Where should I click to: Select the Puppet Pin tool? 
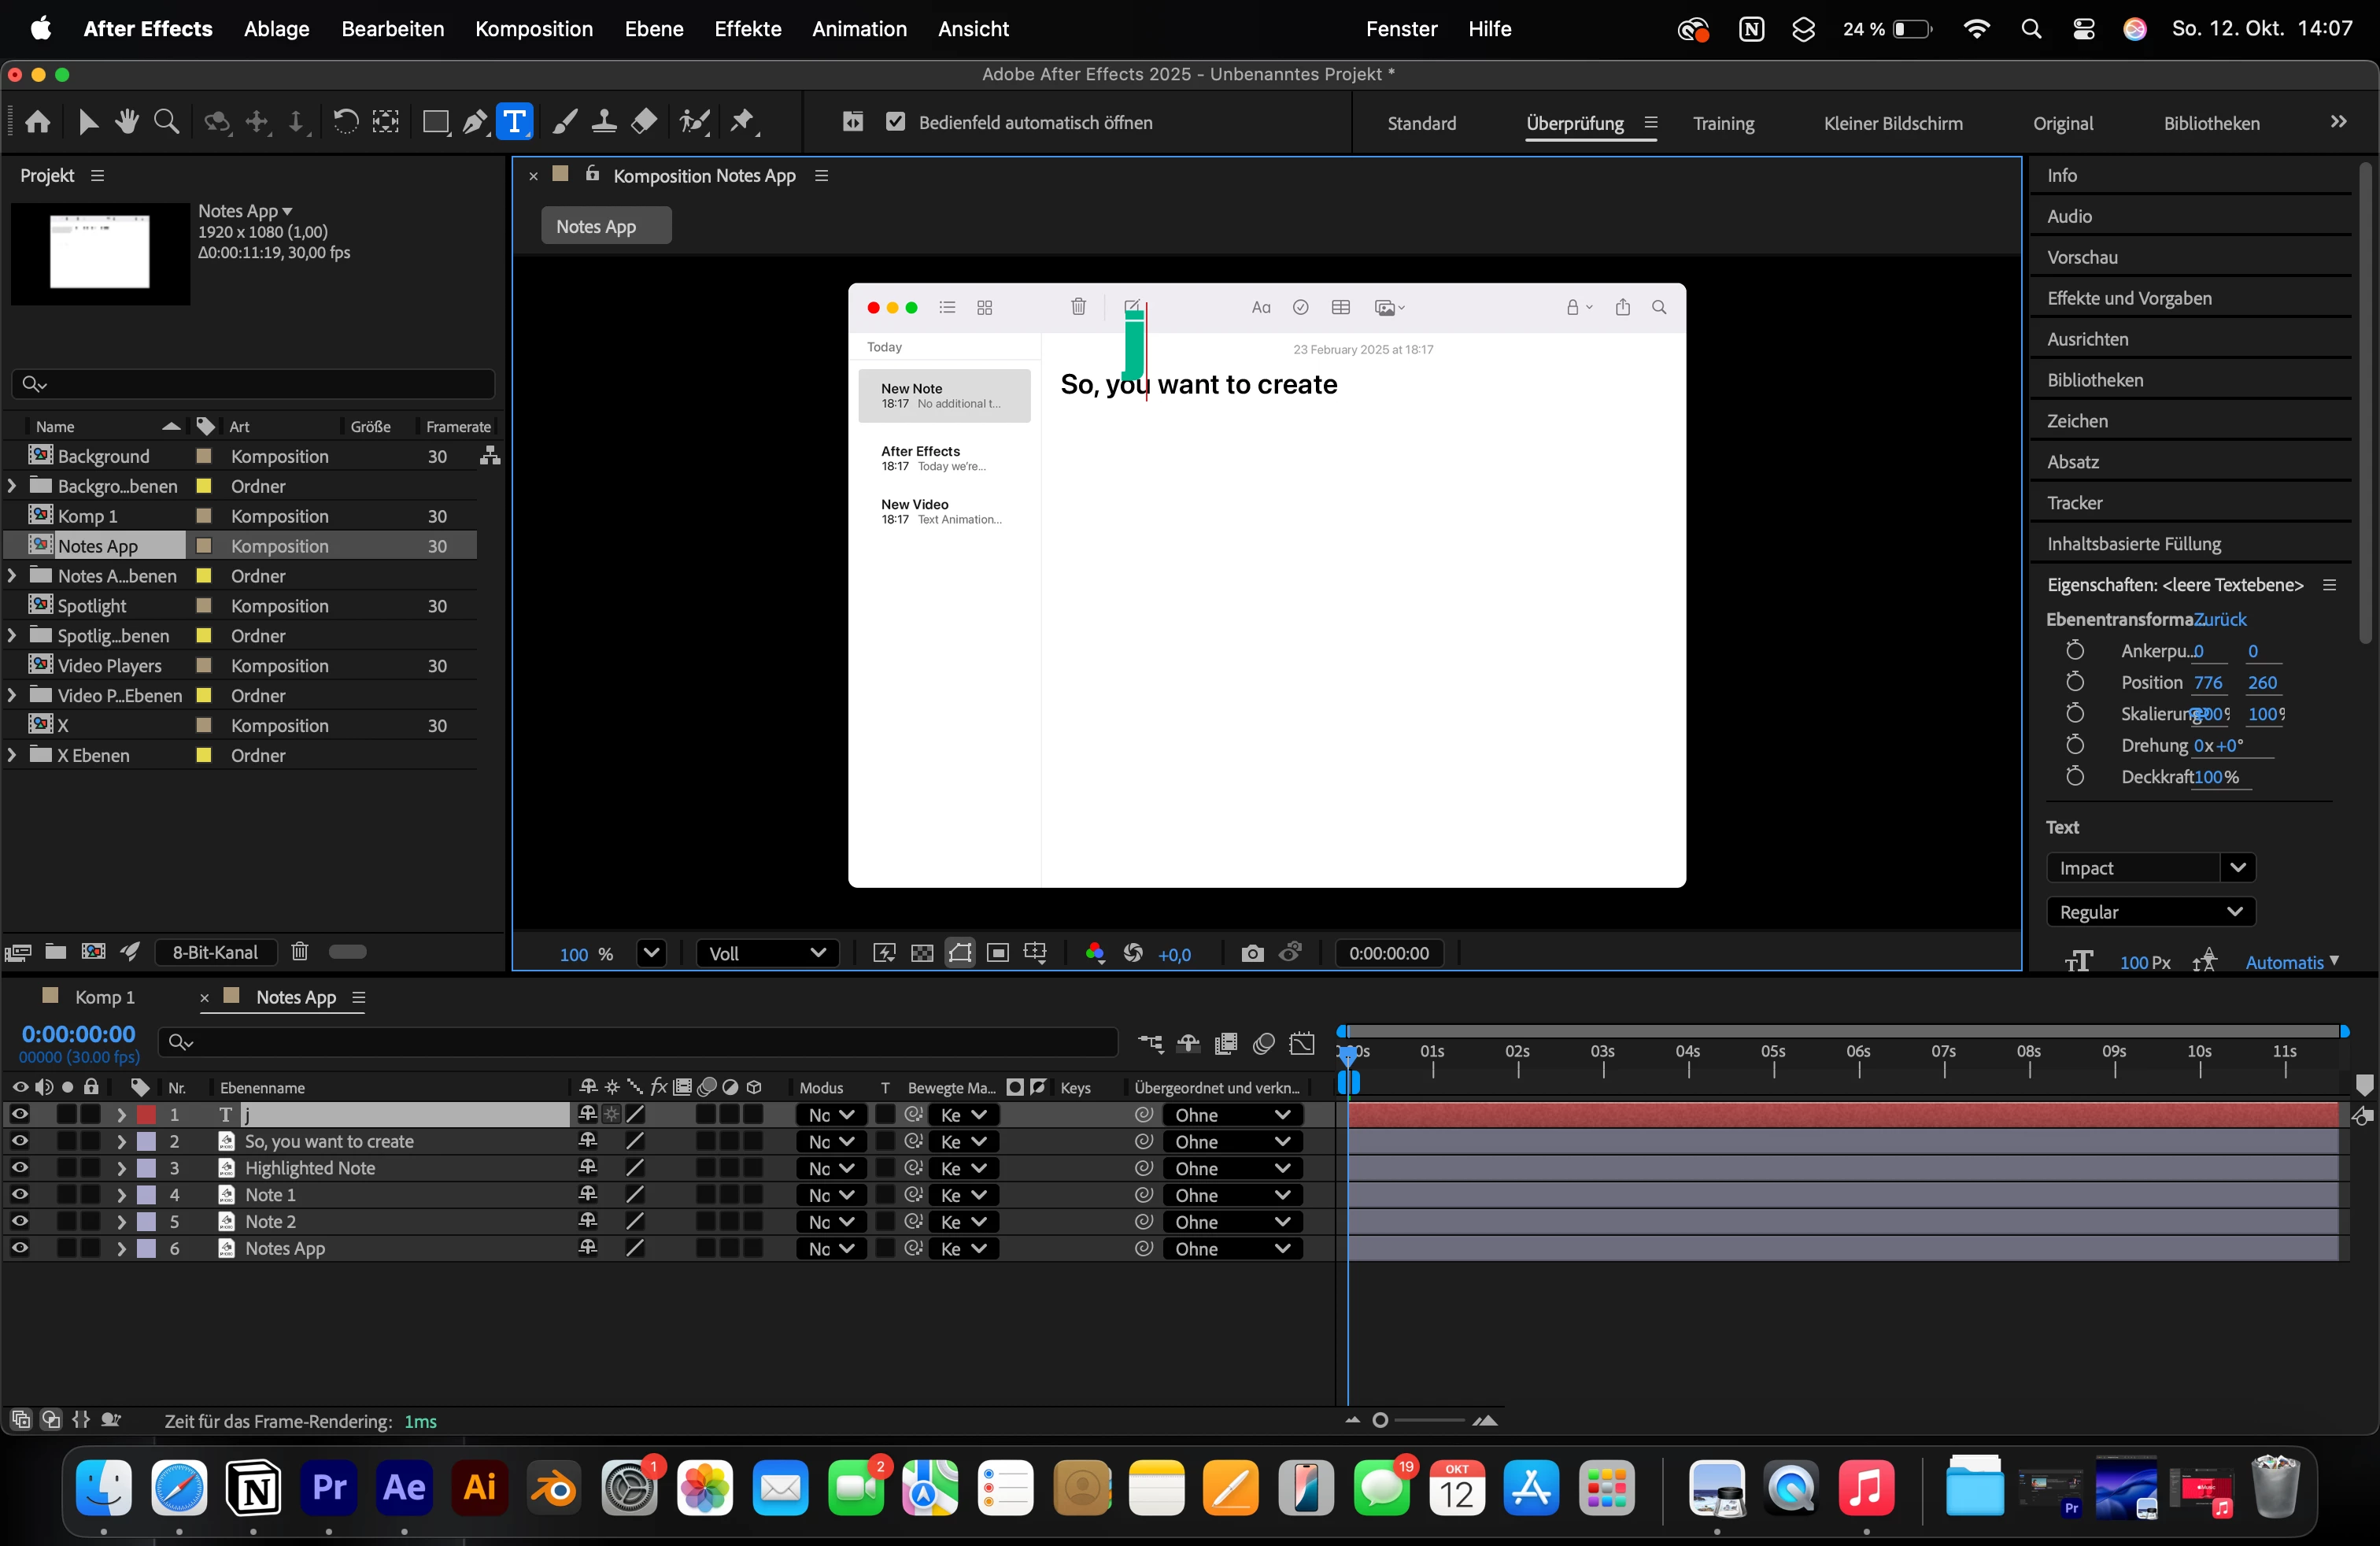(x=742, y=122)
